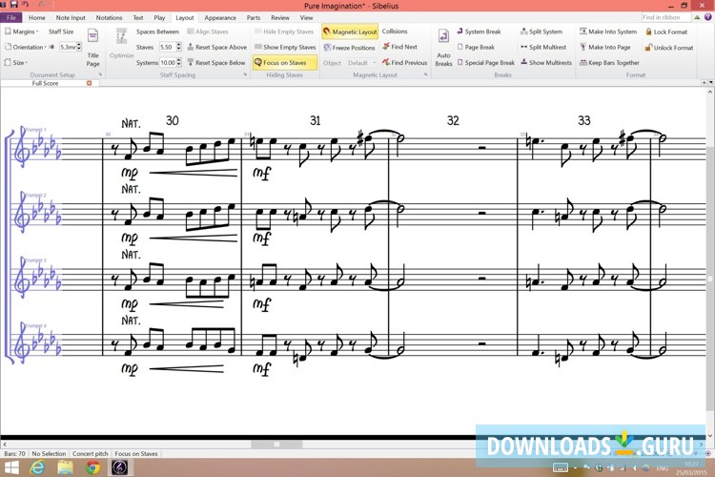Click Lock Format
This screenshot has height=477, width=715.
(x=666, y=31)
